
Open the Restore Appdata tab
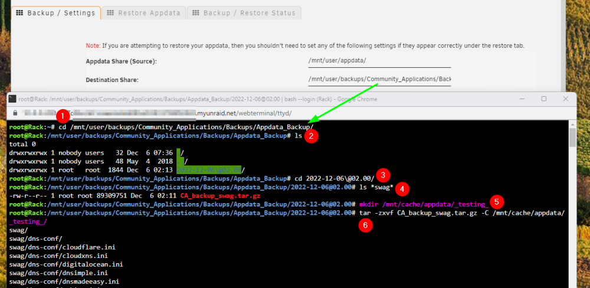pyautogui.click(x=144, y=13)
